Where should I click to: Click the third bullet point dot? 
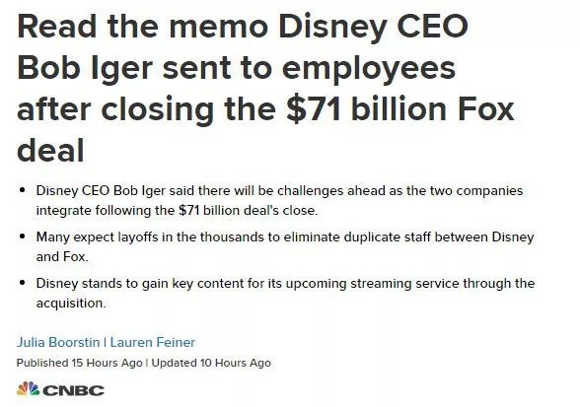pyautogui.click(x=23, y=283)
